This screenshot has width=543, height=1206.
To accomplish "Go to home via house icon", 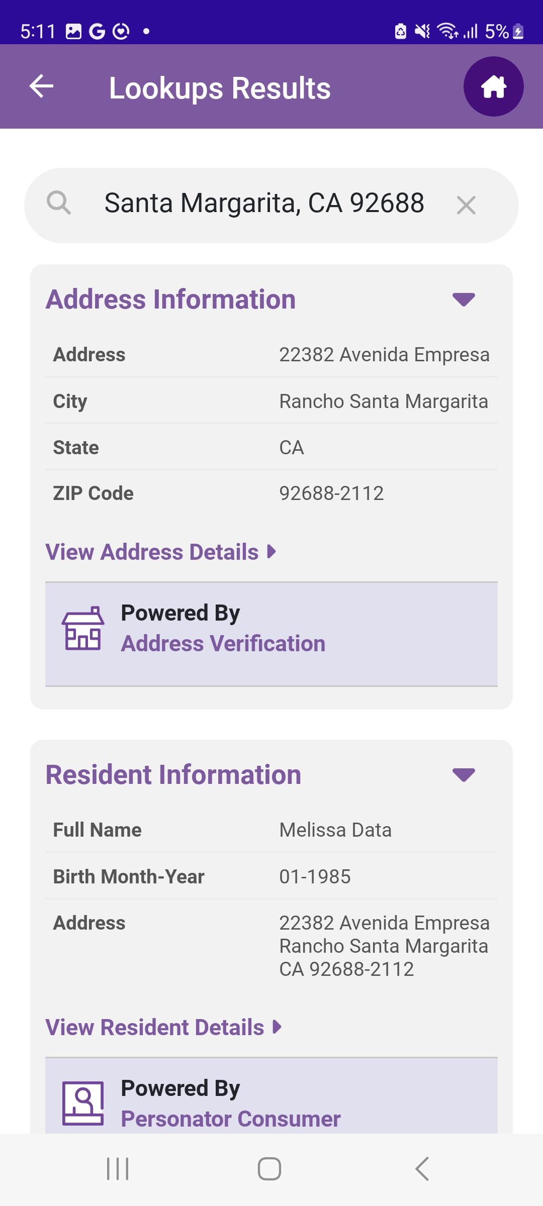I will 493,86.
